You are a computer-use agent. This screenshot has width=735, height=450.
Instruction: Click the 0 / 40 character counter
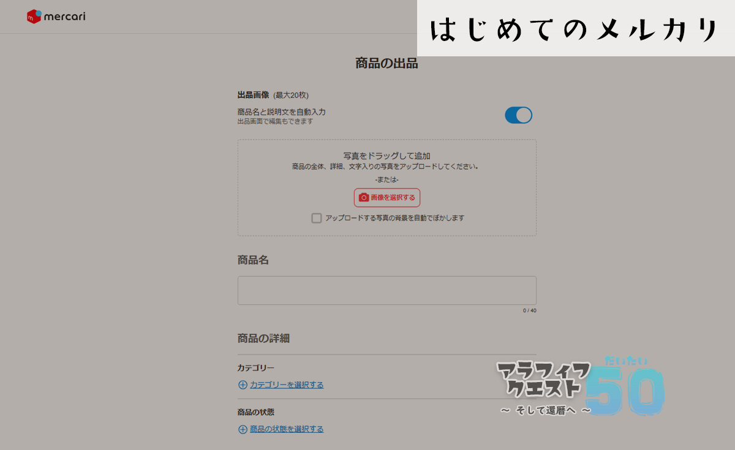click(529, 310)
